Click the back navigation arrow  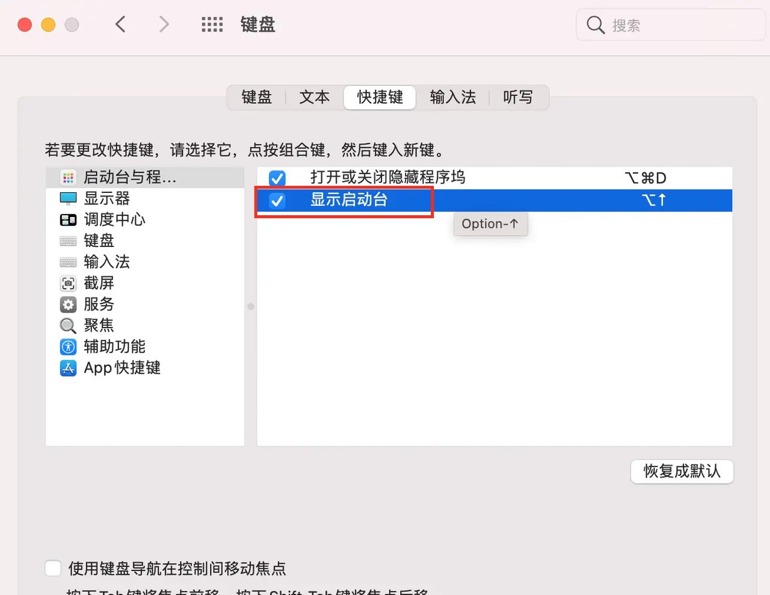(x=120, y=24)
